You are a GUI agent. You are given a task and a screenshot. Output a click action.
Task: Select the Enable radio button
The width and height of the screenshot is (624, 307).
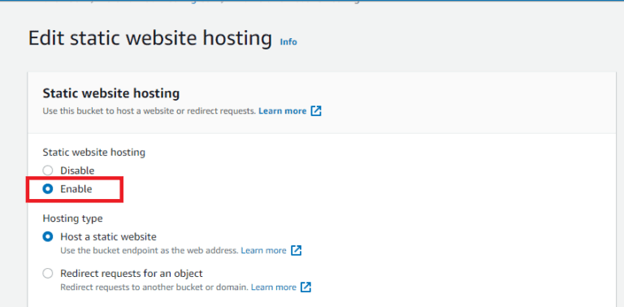pyautogui.click(x=48, y=189)
